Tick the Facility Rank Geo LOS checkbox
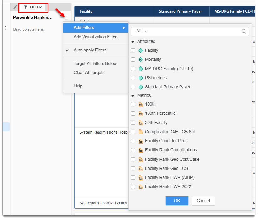This screenshot has height=220, width=258. 133,169
